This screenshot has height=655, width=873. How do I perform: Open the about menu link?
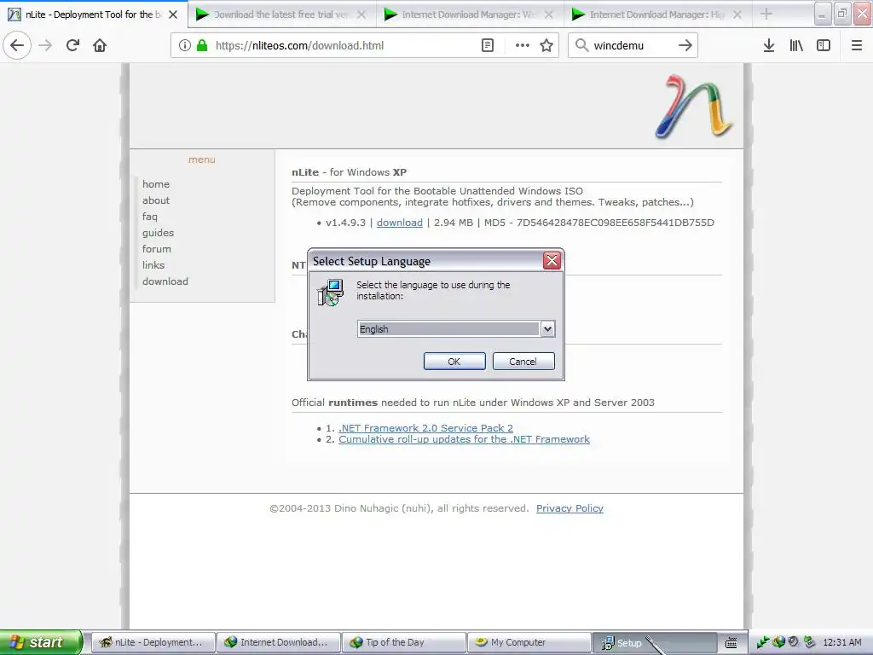pyautogui.click(x=155, y=200)
